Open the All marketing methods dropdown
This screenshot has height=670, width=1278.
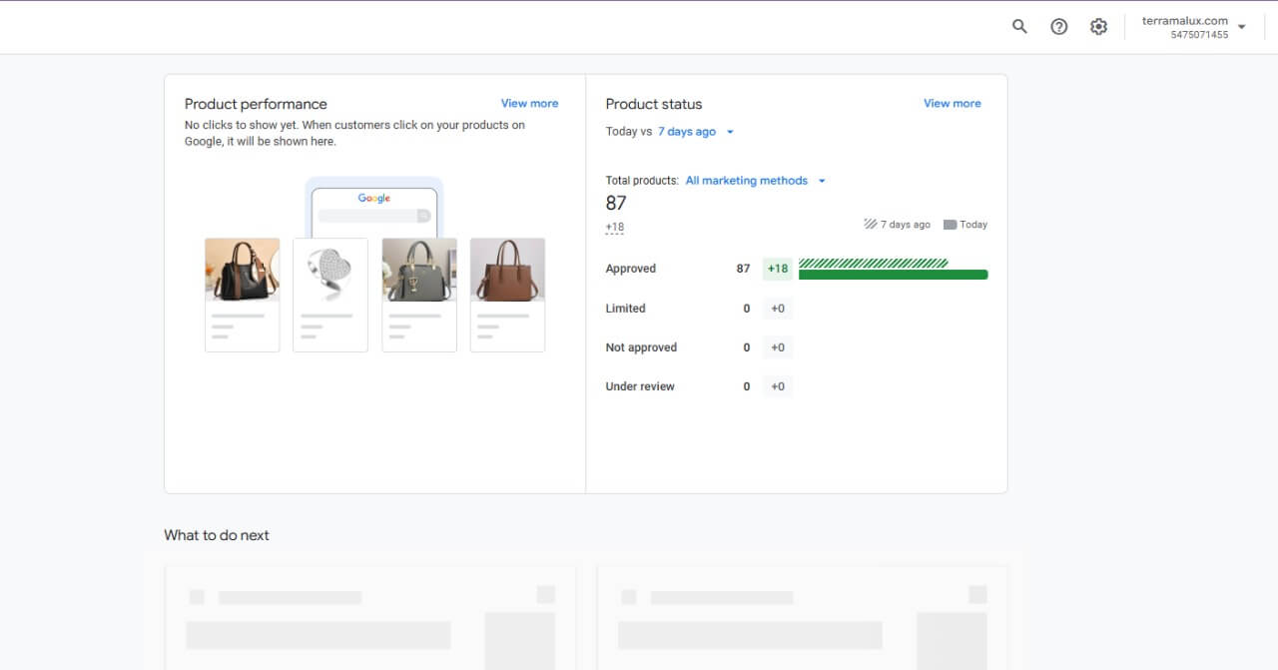pyautogui.click(x=756, y=181)
